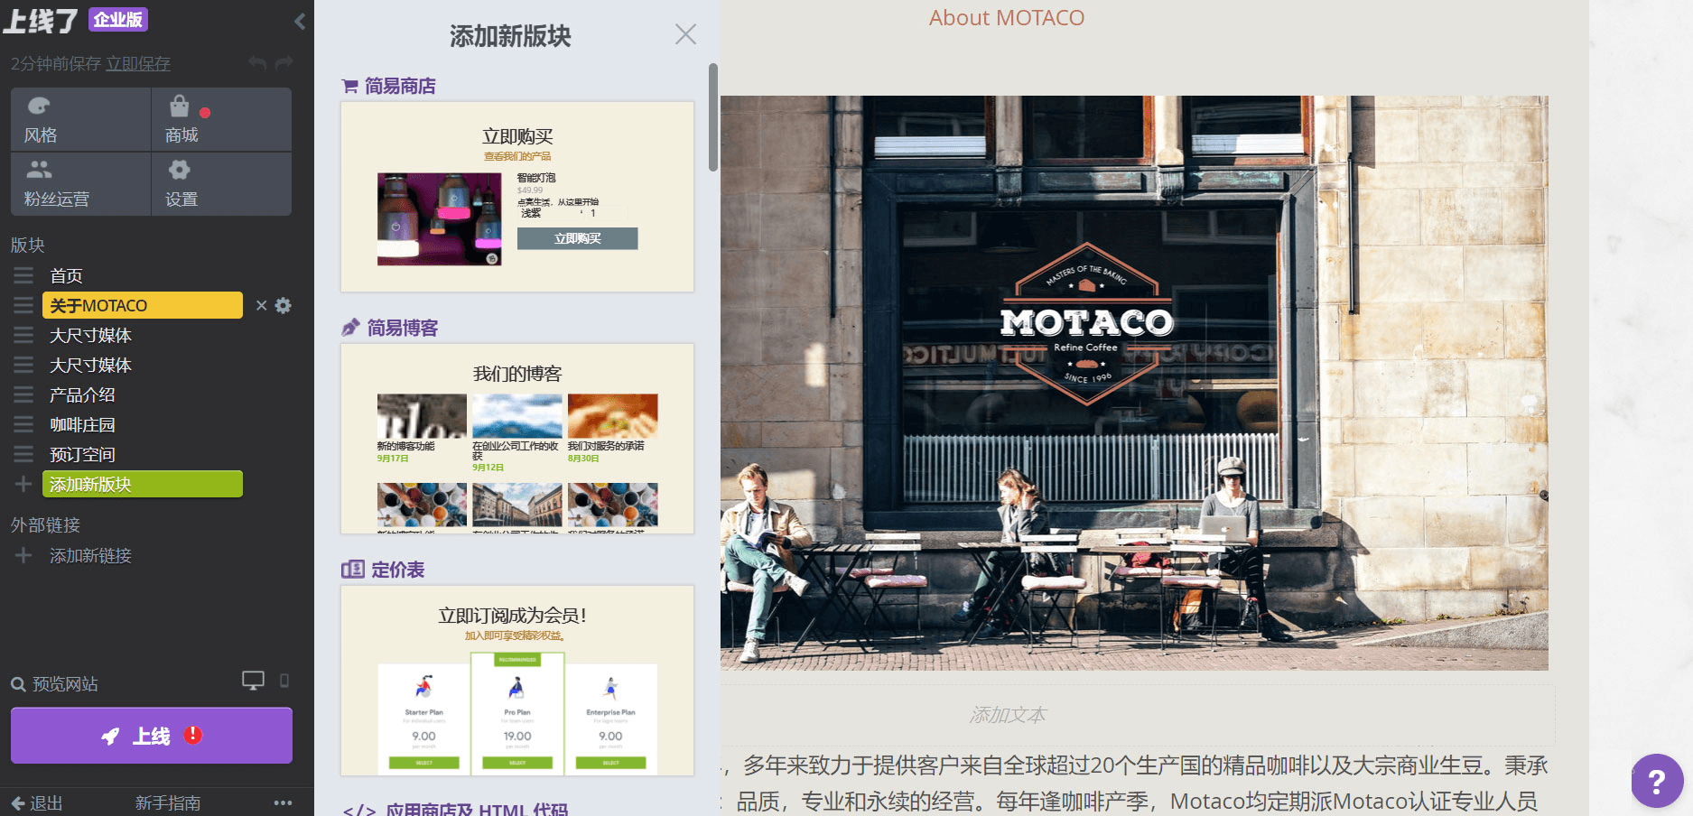The width and height of the screenshot is (1693, 816).
Task: Switch to mobile preview icon
Action: (x=284, y=681)
